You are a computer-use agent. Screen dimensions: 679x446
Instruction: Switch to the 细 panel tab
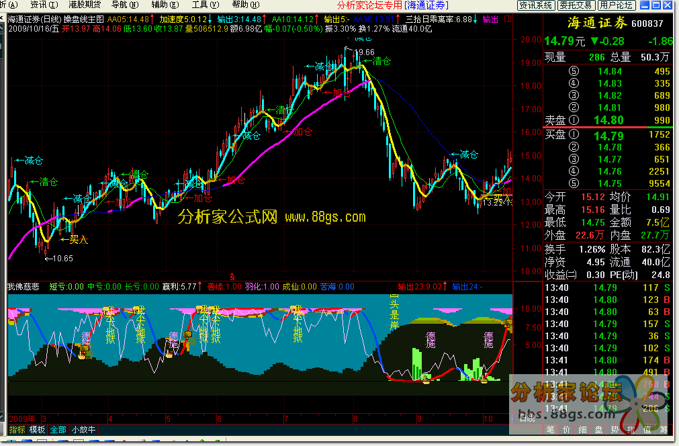582,430
